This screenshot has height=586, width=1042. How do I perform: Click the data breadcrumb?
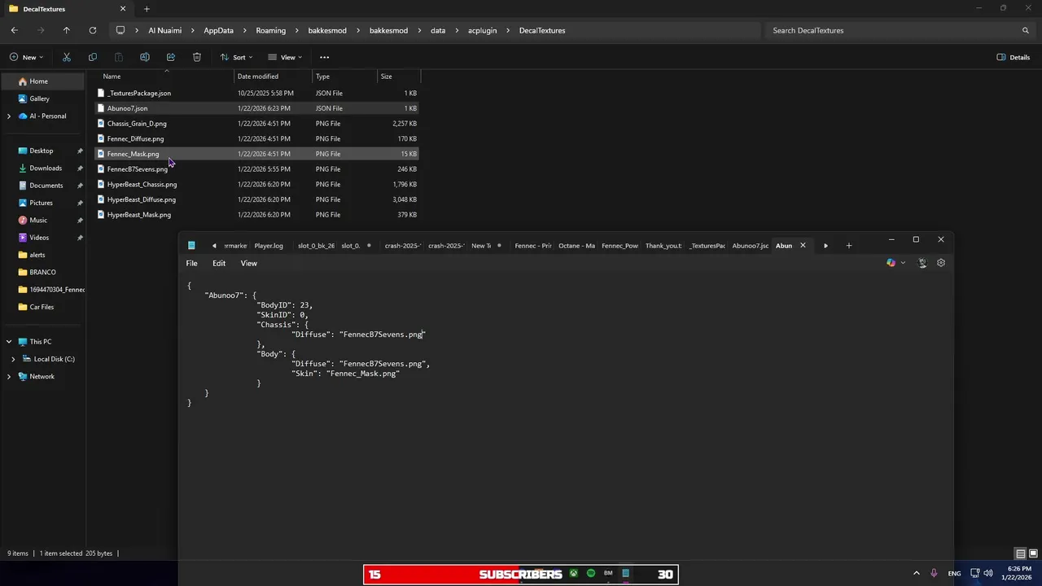[438, 30]
